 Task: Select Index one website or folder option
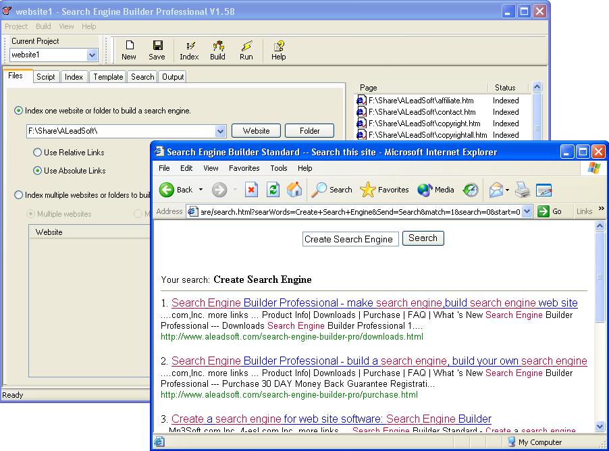(18, 111)
